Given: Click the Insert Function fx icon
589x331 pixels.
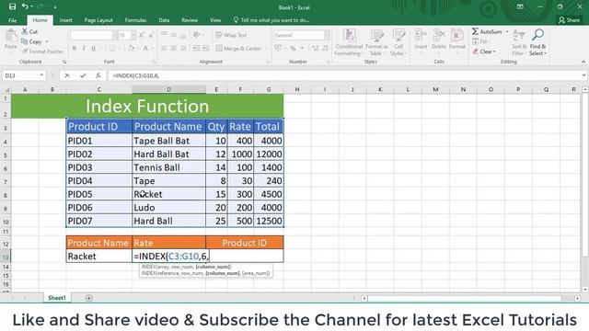Looking at the screenshot, I should click(98, 75).
